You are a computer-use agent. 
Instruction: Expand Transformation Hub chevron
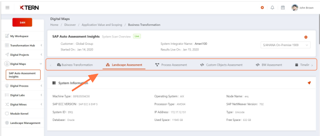(x=41, y=45)
